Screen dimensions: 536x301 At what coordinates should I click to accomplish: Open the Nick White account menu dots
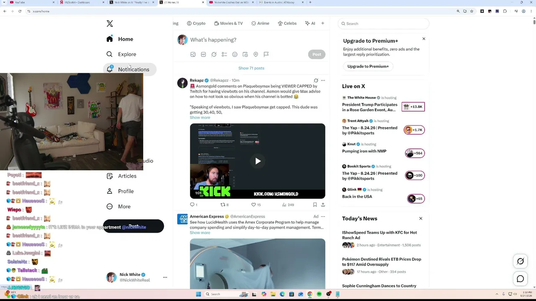165,277
